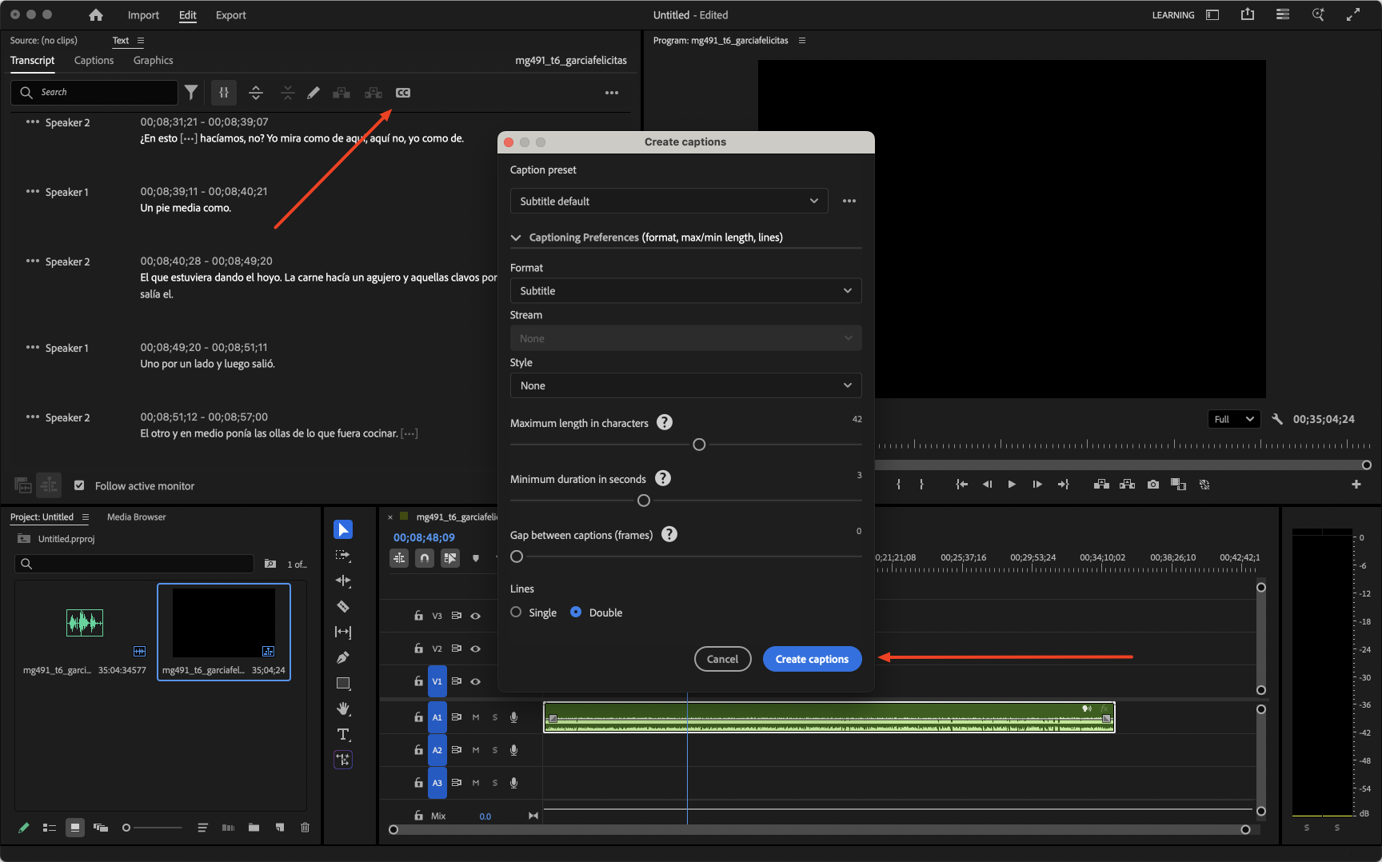Screen dimensions: 1382x862
Task: Click the Cancel button in dialog
Action: tap(722, 659)
